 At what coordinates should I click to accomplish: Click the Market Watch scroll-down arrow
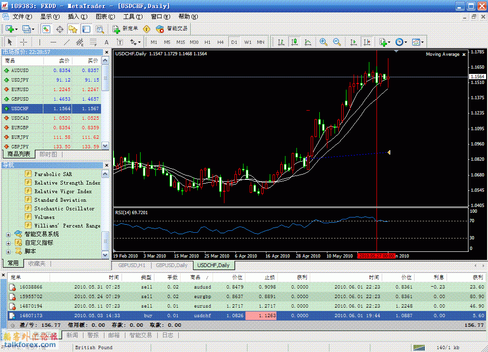(105, 145)
